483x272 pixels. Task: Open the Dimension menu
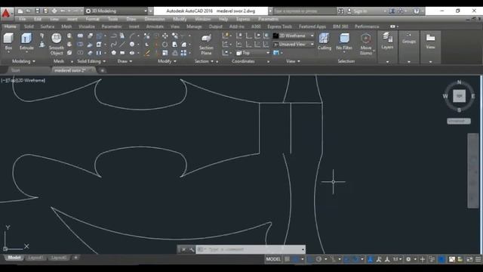(155, 19)
